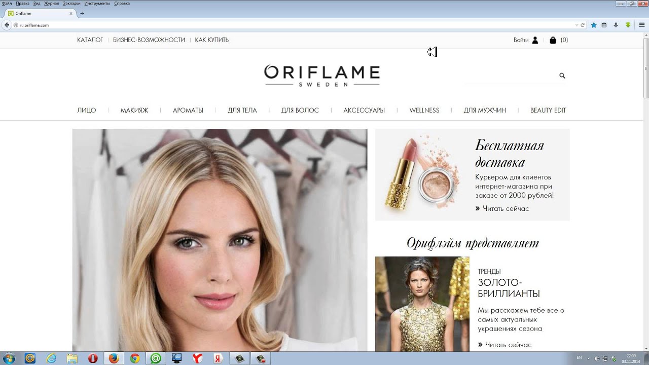Open the URL history dropdown arrow
Screen dimensions: 649x365
coord(576,25)
